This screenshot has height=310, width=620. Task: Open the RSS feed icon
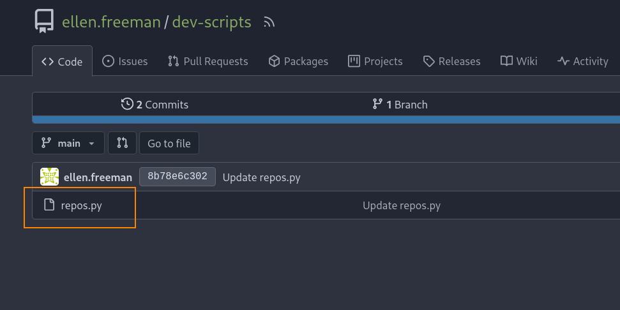pyautogui.click(x=269, y=22)
